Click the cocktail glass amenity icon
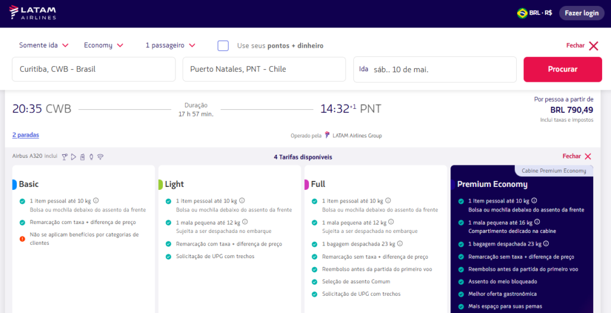 [x=64, y=157]
